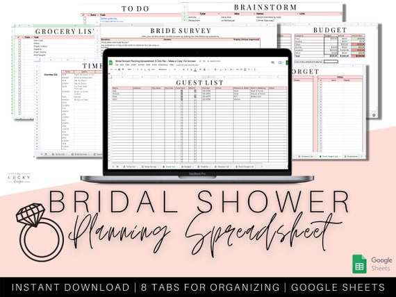Click the Explore icon in the Budget window
This screenshot has width=396, height=297.
(374, 115)
